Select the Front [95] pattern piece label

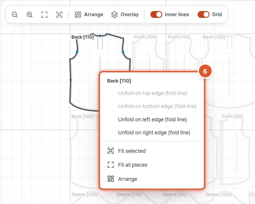pyautogui.click(x=232, y=116)
